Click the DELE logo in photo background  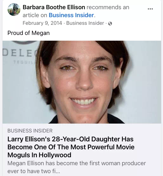pos(19,53)
